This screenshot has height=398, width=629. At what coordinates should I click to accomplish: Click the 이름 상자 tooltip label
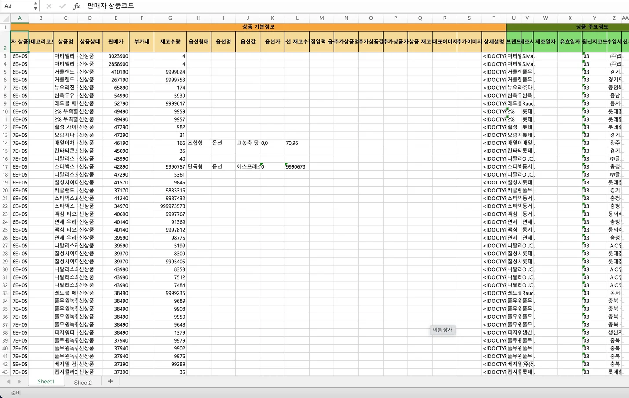pyautogui.click(x=442, y=330)
